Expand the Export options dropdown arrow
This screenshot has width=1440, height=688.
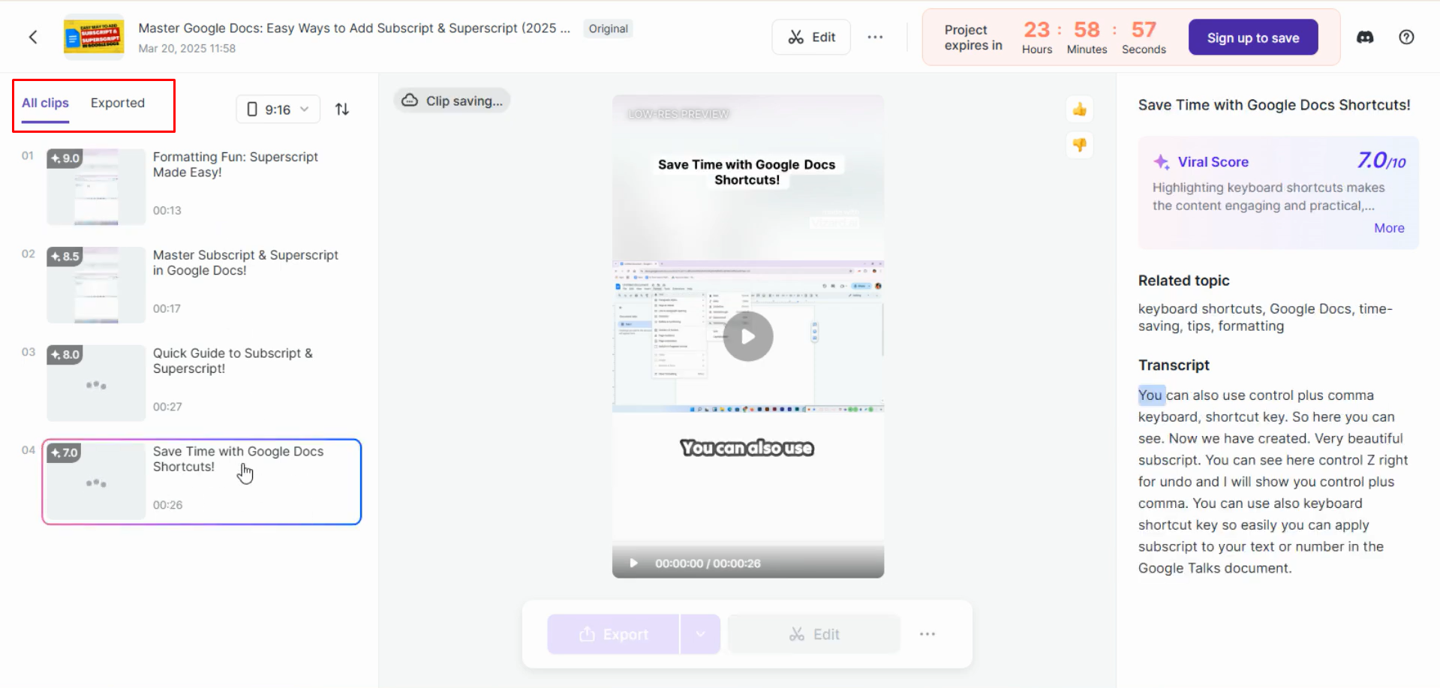(x=700, y=635)
